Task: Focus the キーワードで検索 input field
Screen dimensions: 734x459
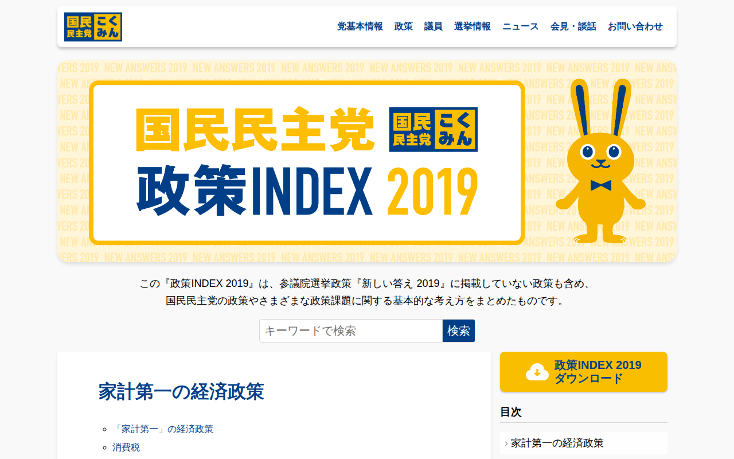Action: 351,331
